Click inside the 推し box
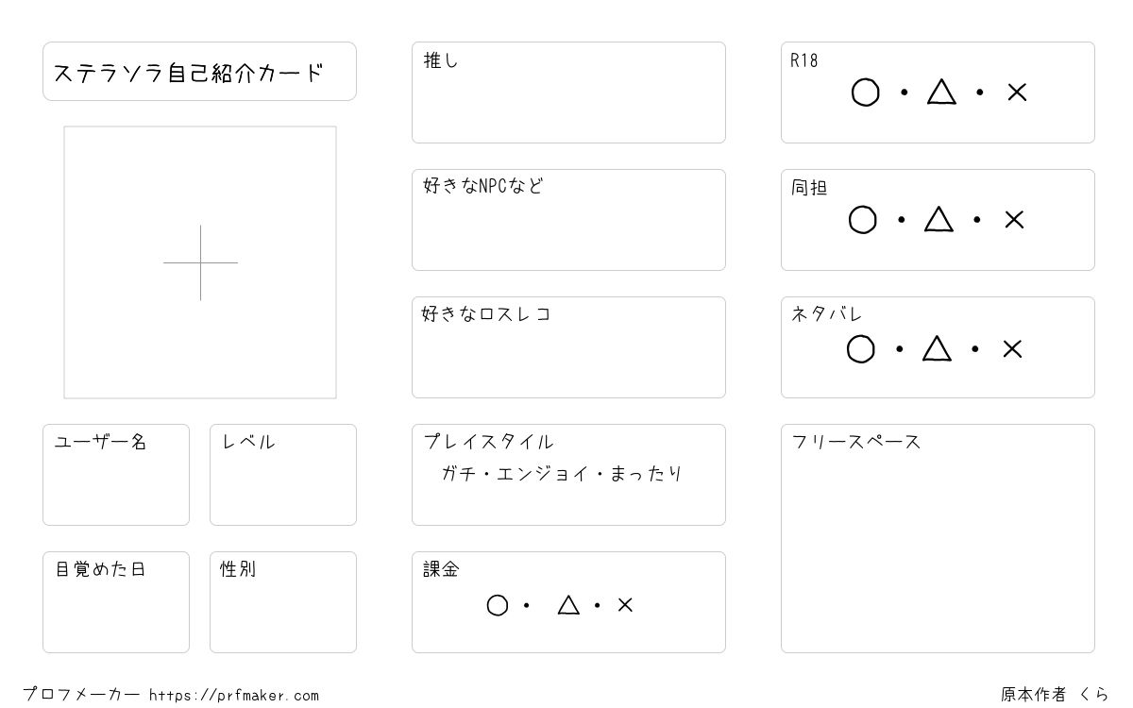 click(568, 93)
